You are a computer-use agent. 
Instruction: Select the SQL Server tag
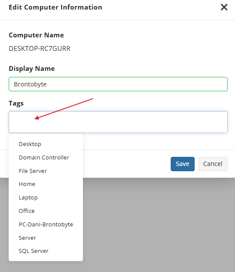(x=46, y=251)
